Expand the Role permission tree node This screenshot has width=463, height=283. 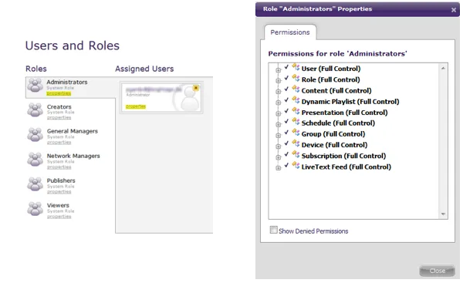pos(278,81)
